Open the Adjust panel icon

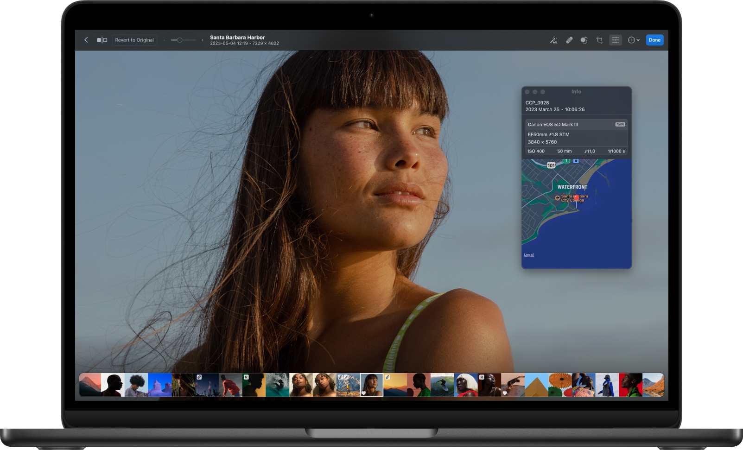616,40
